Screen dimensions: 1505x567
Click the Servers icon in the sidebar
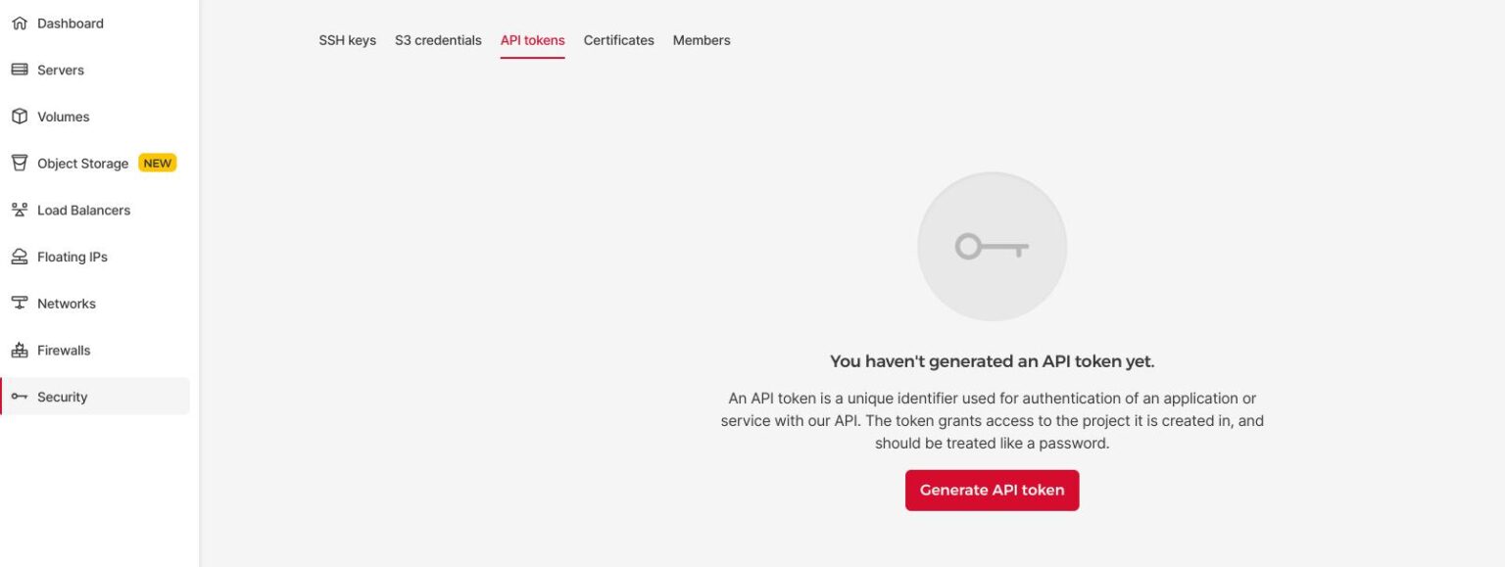tap(20, 70)
